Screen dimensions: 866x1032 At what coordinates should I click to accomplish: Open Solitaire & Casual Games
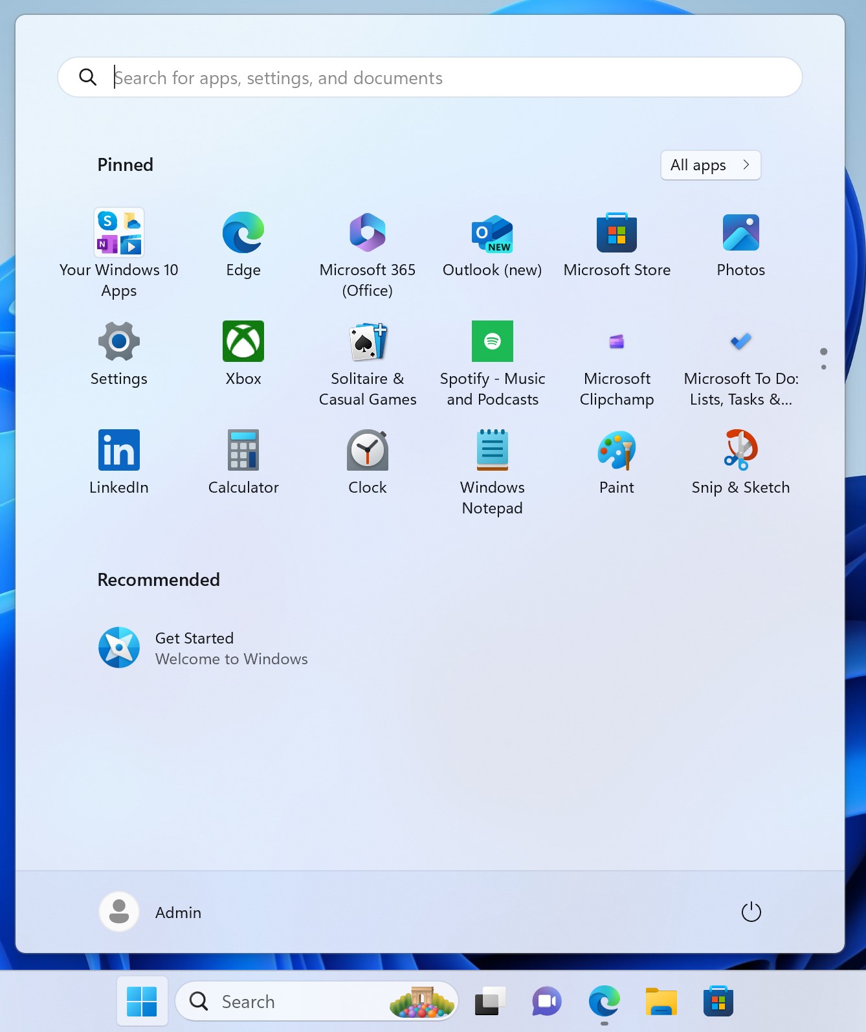point(368,363)
